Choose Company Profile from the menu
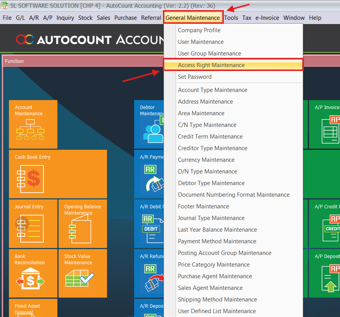The image size is (340, 317). pyautogui.click(x=199, y=30)
